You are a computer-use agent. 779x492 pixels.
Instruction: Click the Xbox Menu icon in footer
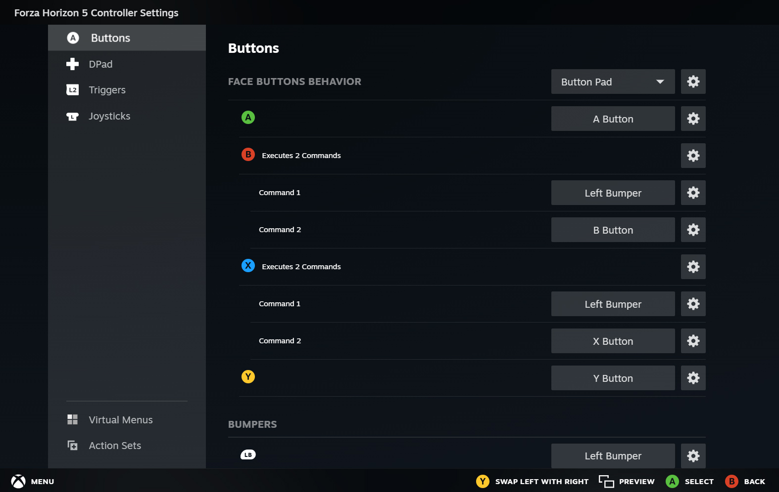tap(18, 481)
